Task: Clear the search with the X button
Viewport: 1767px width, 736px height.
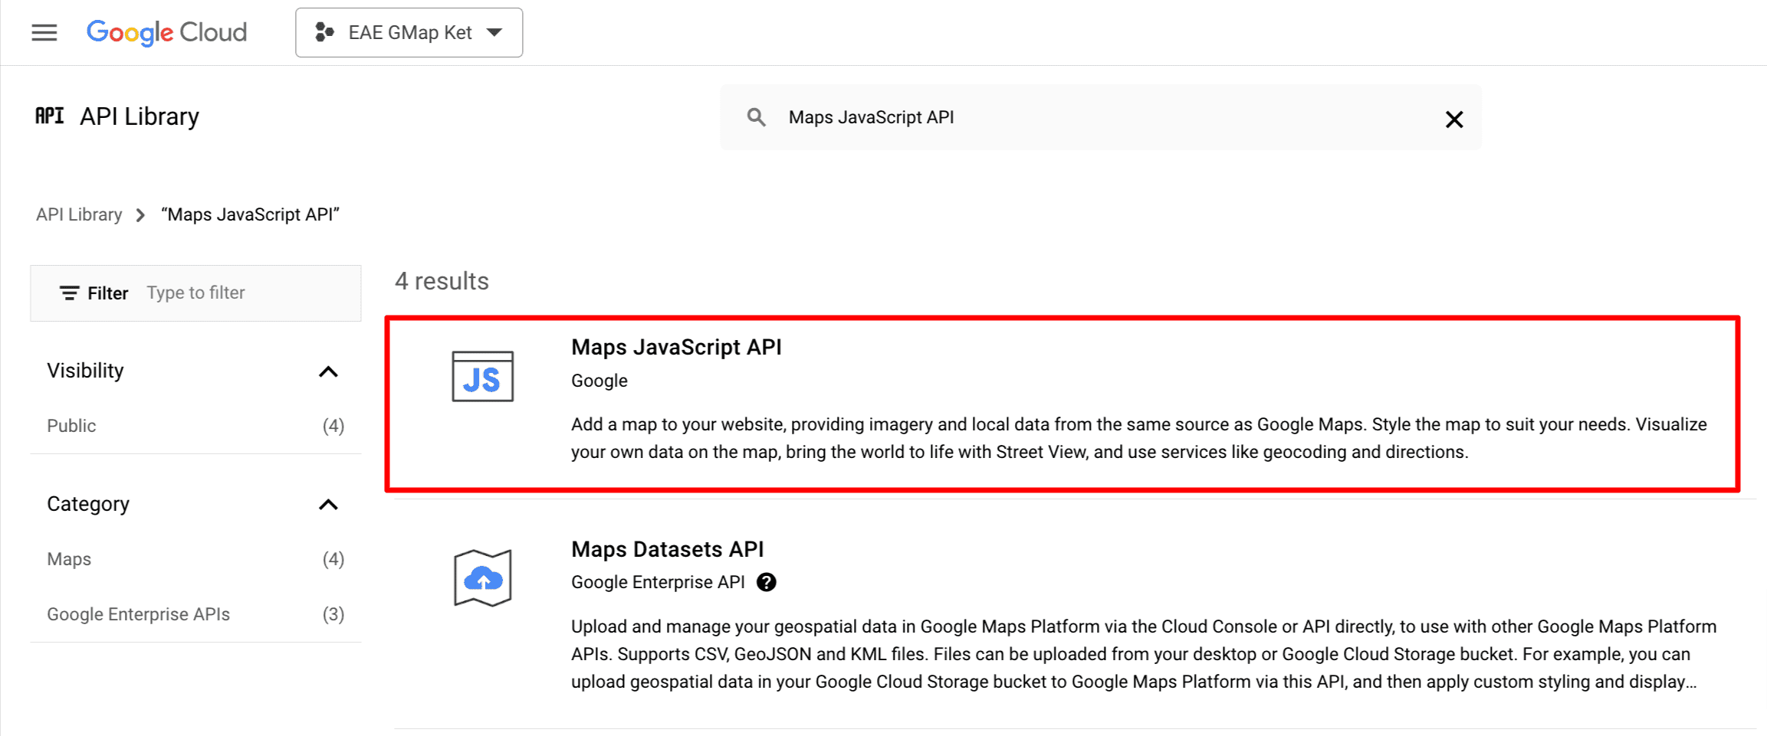Action: (x=1453, y=119)
